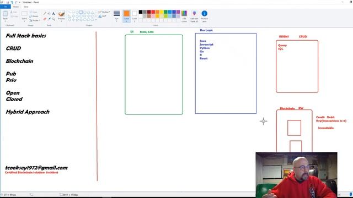Select Color 2 background box

pos(135,16)
